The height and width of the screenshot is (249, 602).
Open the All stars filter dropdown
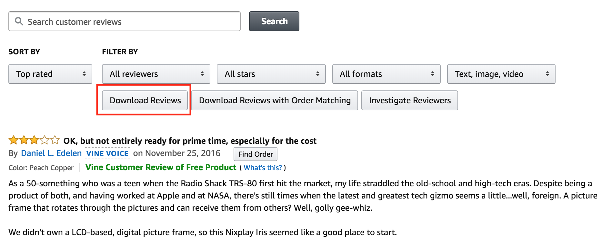click(271, 74)
